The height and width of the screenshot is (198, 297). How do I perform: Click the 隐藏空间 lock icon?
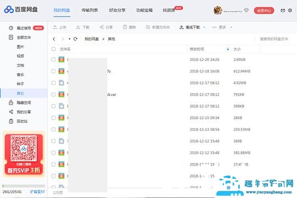pyautogui.click(x=11, y=102)
